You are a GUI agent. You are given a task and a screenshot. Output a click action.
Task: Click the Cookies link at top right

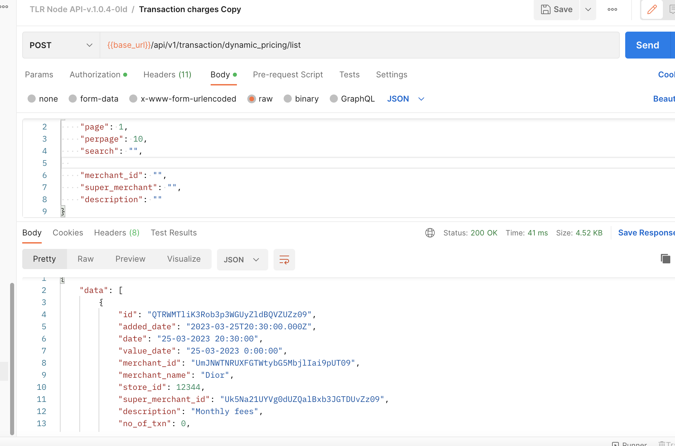666,75
